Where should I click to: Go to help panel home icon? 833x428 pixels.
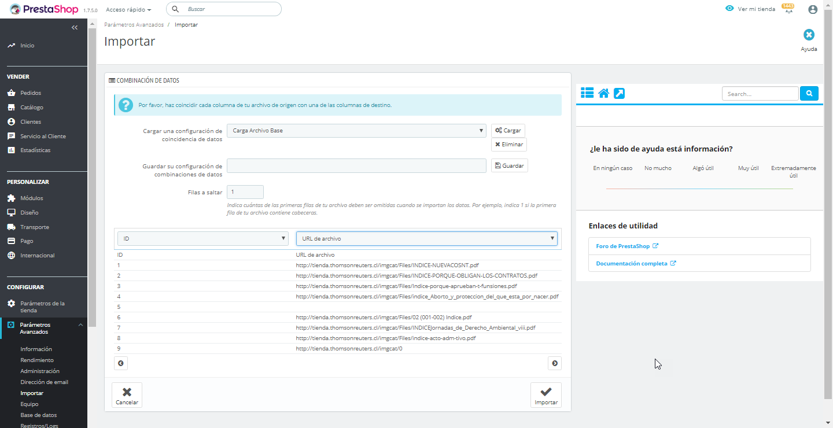pos(604,93)
